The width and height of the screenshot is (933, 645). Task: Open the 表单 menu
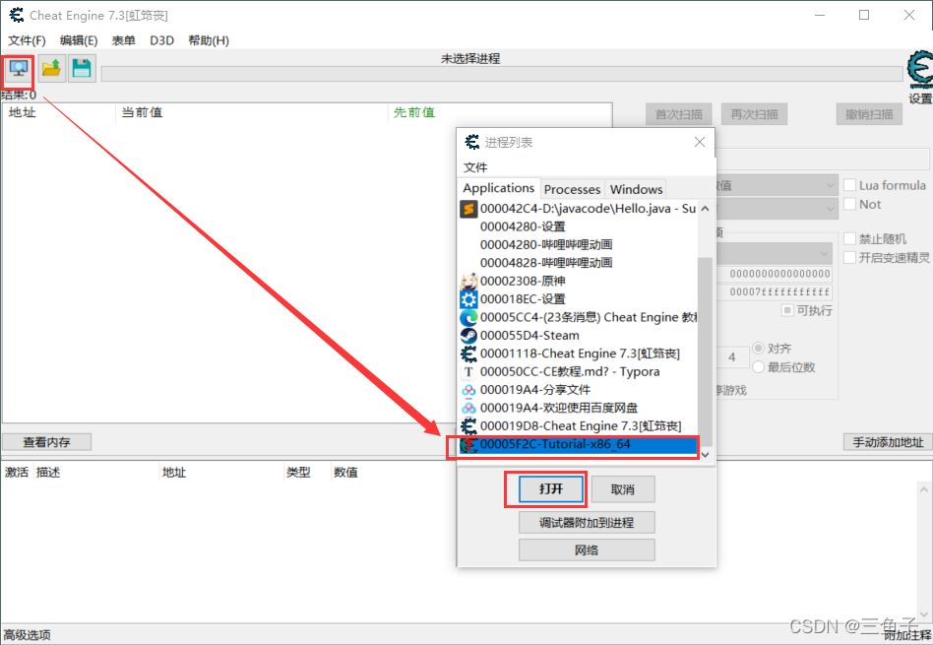click(x=123, y=40)
